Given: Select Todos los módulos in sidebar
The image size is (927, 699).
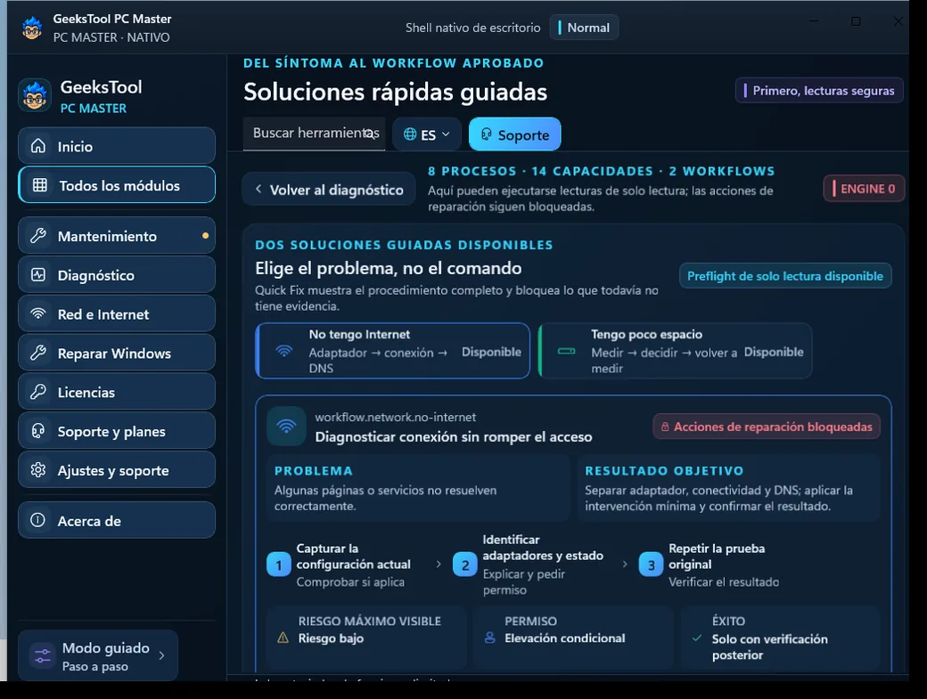Looking at the screenshot, I should click(117, 185).
